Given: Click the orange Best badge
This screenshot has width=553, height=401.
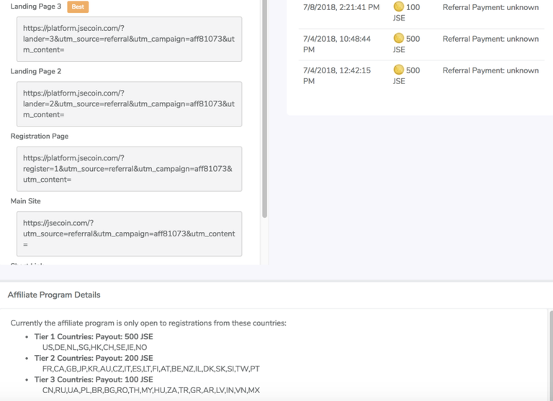Looking at the screenshot, I should click(x=78, y=6).
